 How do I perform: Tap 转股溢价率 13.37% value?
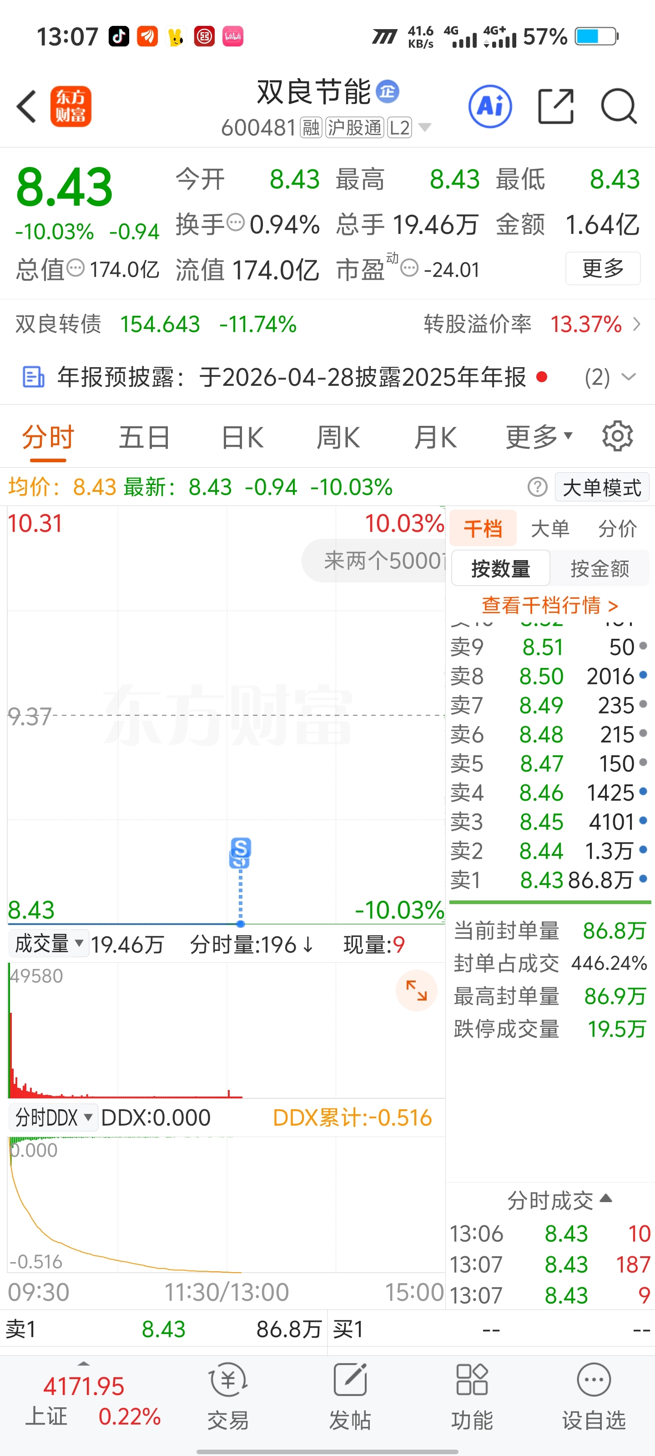pos(586,324)
